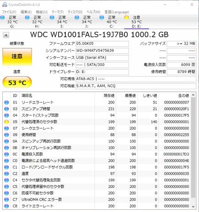Click the SMART list vertical scrollbar thumb
The image size is (199, 212).
click(193, 148)
